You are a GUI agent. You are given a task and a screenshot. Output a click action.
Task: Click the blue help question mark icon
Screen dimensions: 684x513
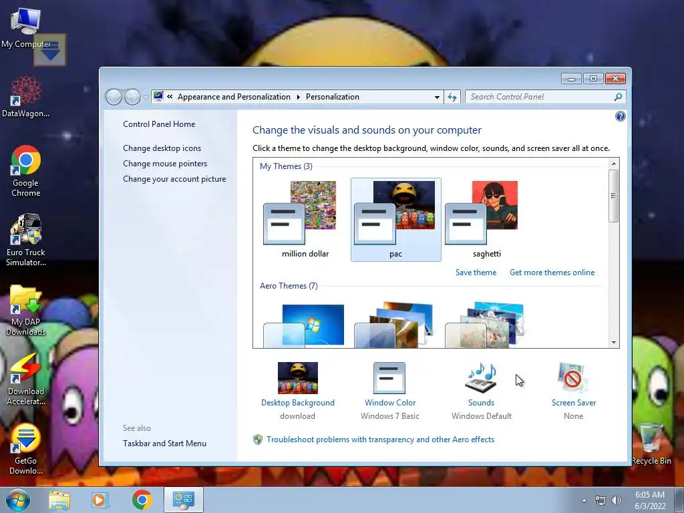click(x=621, y=116)
